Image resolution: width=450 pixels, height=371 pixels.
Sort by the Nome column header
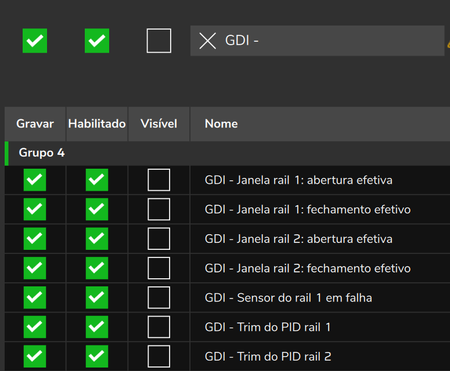[320, 123]
